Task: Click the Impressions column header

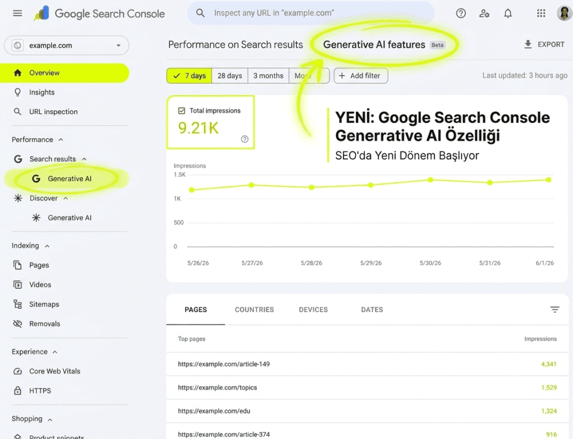Action: 541,339
